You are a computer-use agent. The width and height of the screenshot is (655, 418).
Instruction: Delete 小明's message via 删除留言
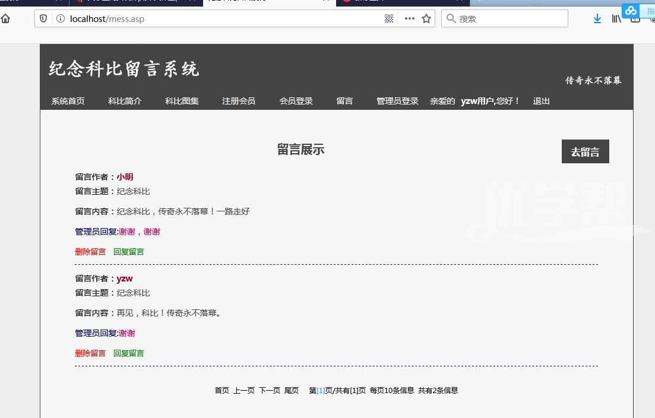click(90, 252)
